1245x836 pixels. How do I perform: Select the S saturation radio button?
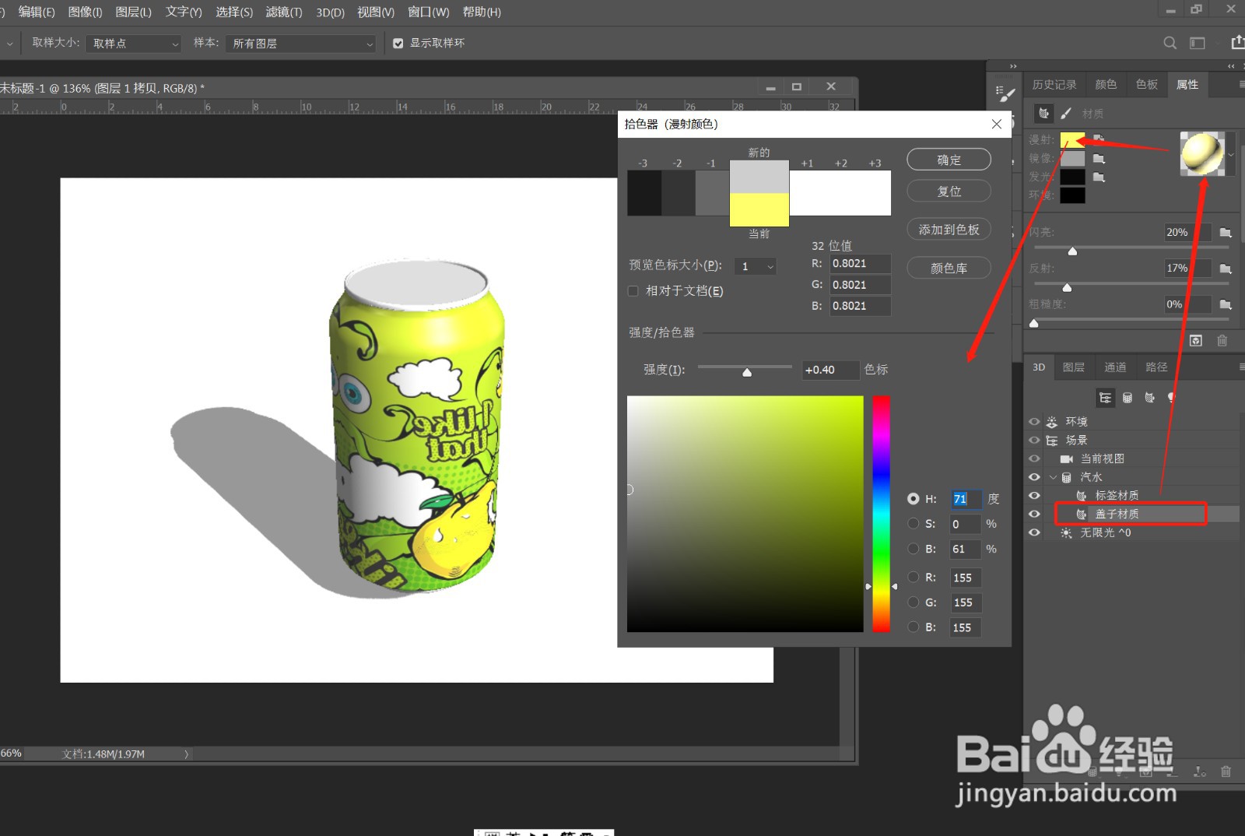point(914,524)
